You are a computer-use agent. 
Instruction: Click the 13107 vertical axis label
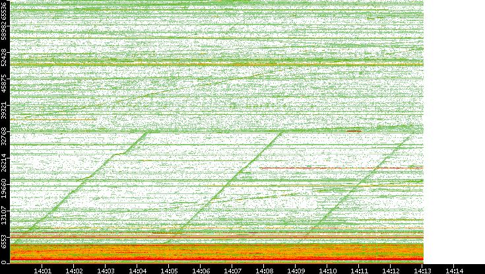4,214
